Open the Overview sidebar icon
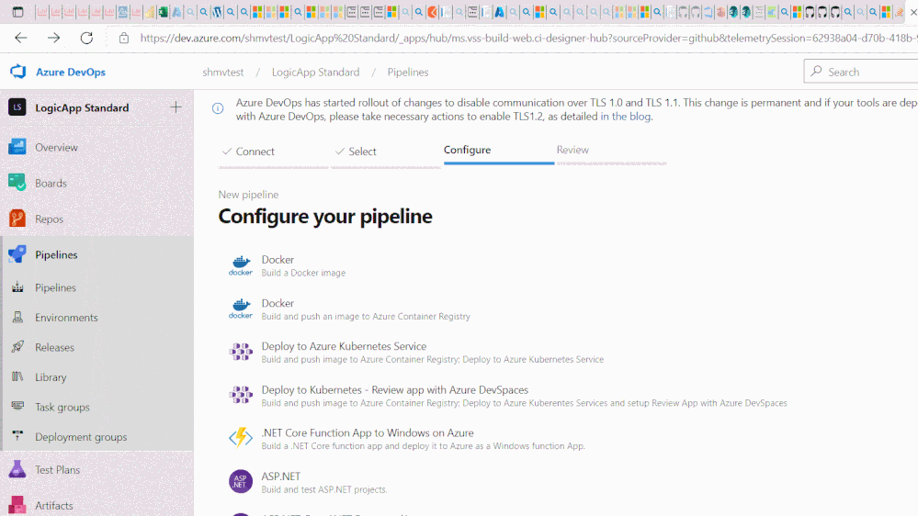Image resolution: width=918 pixels, height=516 pixels. (17, 147)
